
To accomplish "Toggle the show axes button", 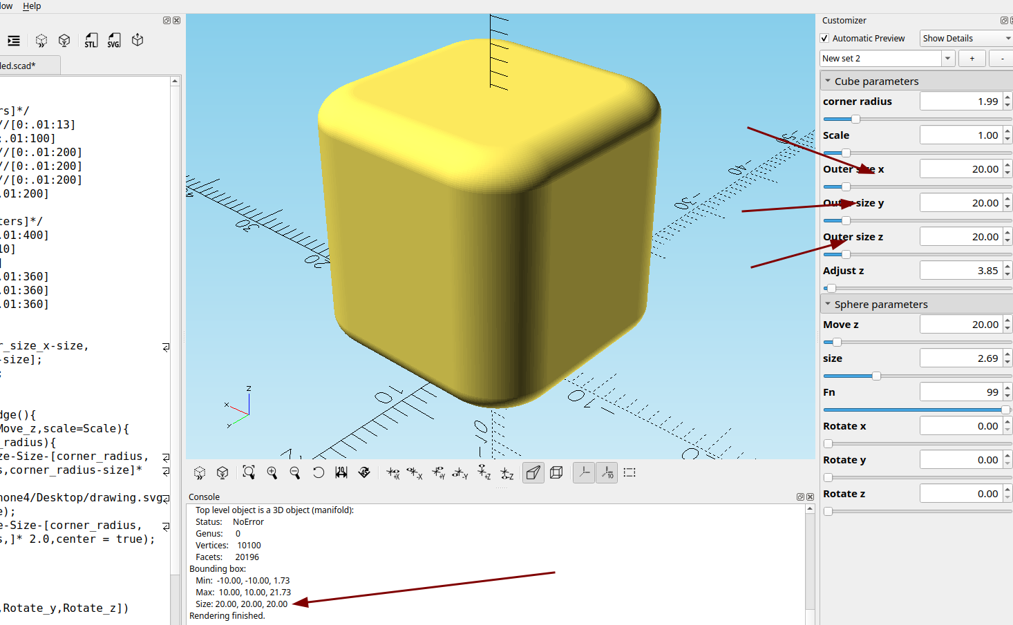I will 584,472.
